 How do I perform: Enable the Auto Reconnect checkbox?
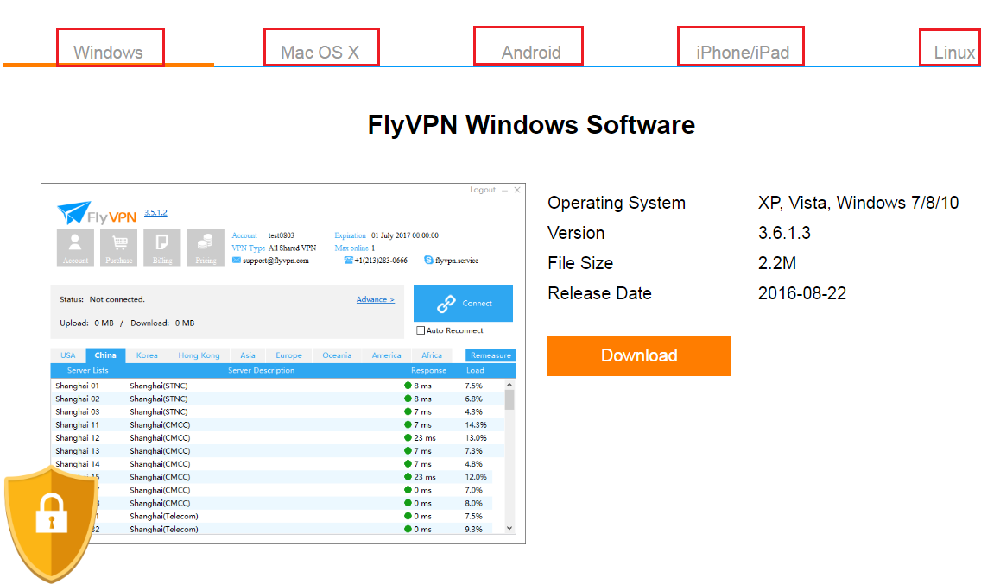[x=421, y=330]
